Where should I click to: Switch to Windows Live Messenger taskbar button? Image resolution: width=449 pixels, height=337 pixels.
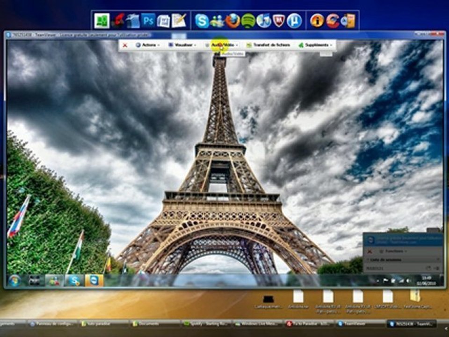click(x=257, y=324)
